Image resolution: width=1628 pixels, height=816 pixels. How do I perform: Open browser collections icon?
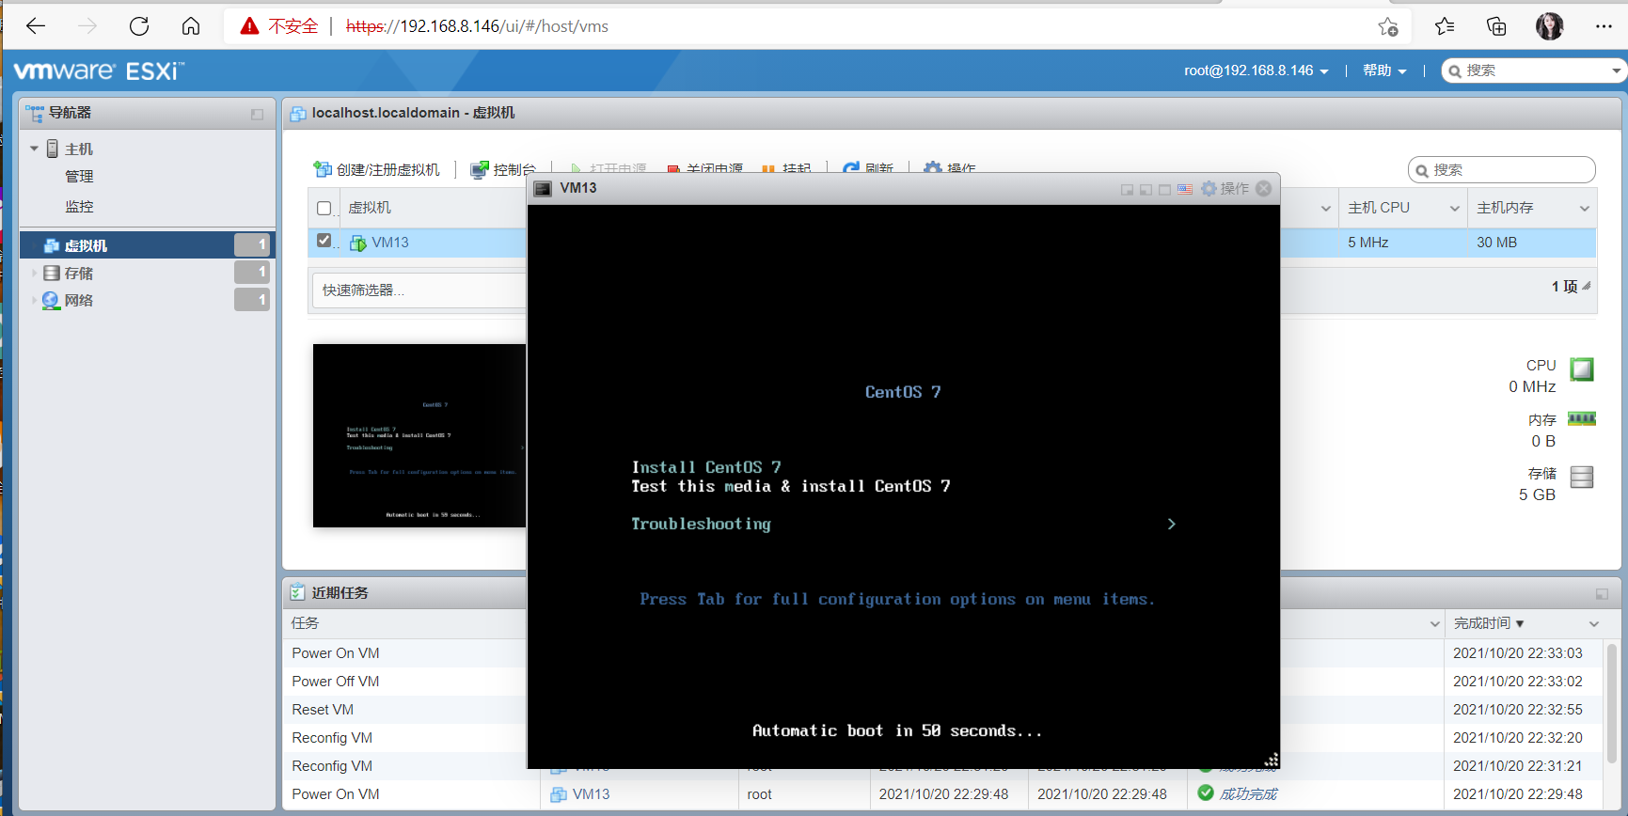tap(1496, 26)
